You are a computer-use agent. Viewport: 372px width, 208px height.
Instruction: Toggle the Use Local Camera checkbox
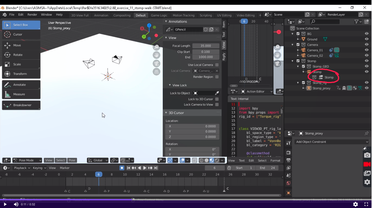click(x=217, y=65)
